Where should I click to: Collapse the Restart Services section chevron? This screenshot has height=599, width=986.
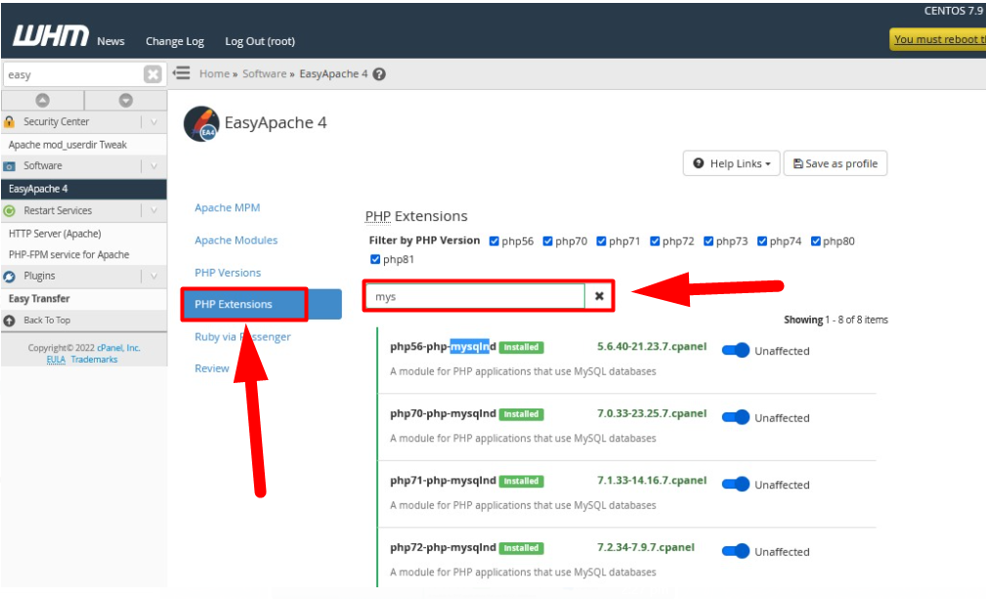[x=154, y=211]
